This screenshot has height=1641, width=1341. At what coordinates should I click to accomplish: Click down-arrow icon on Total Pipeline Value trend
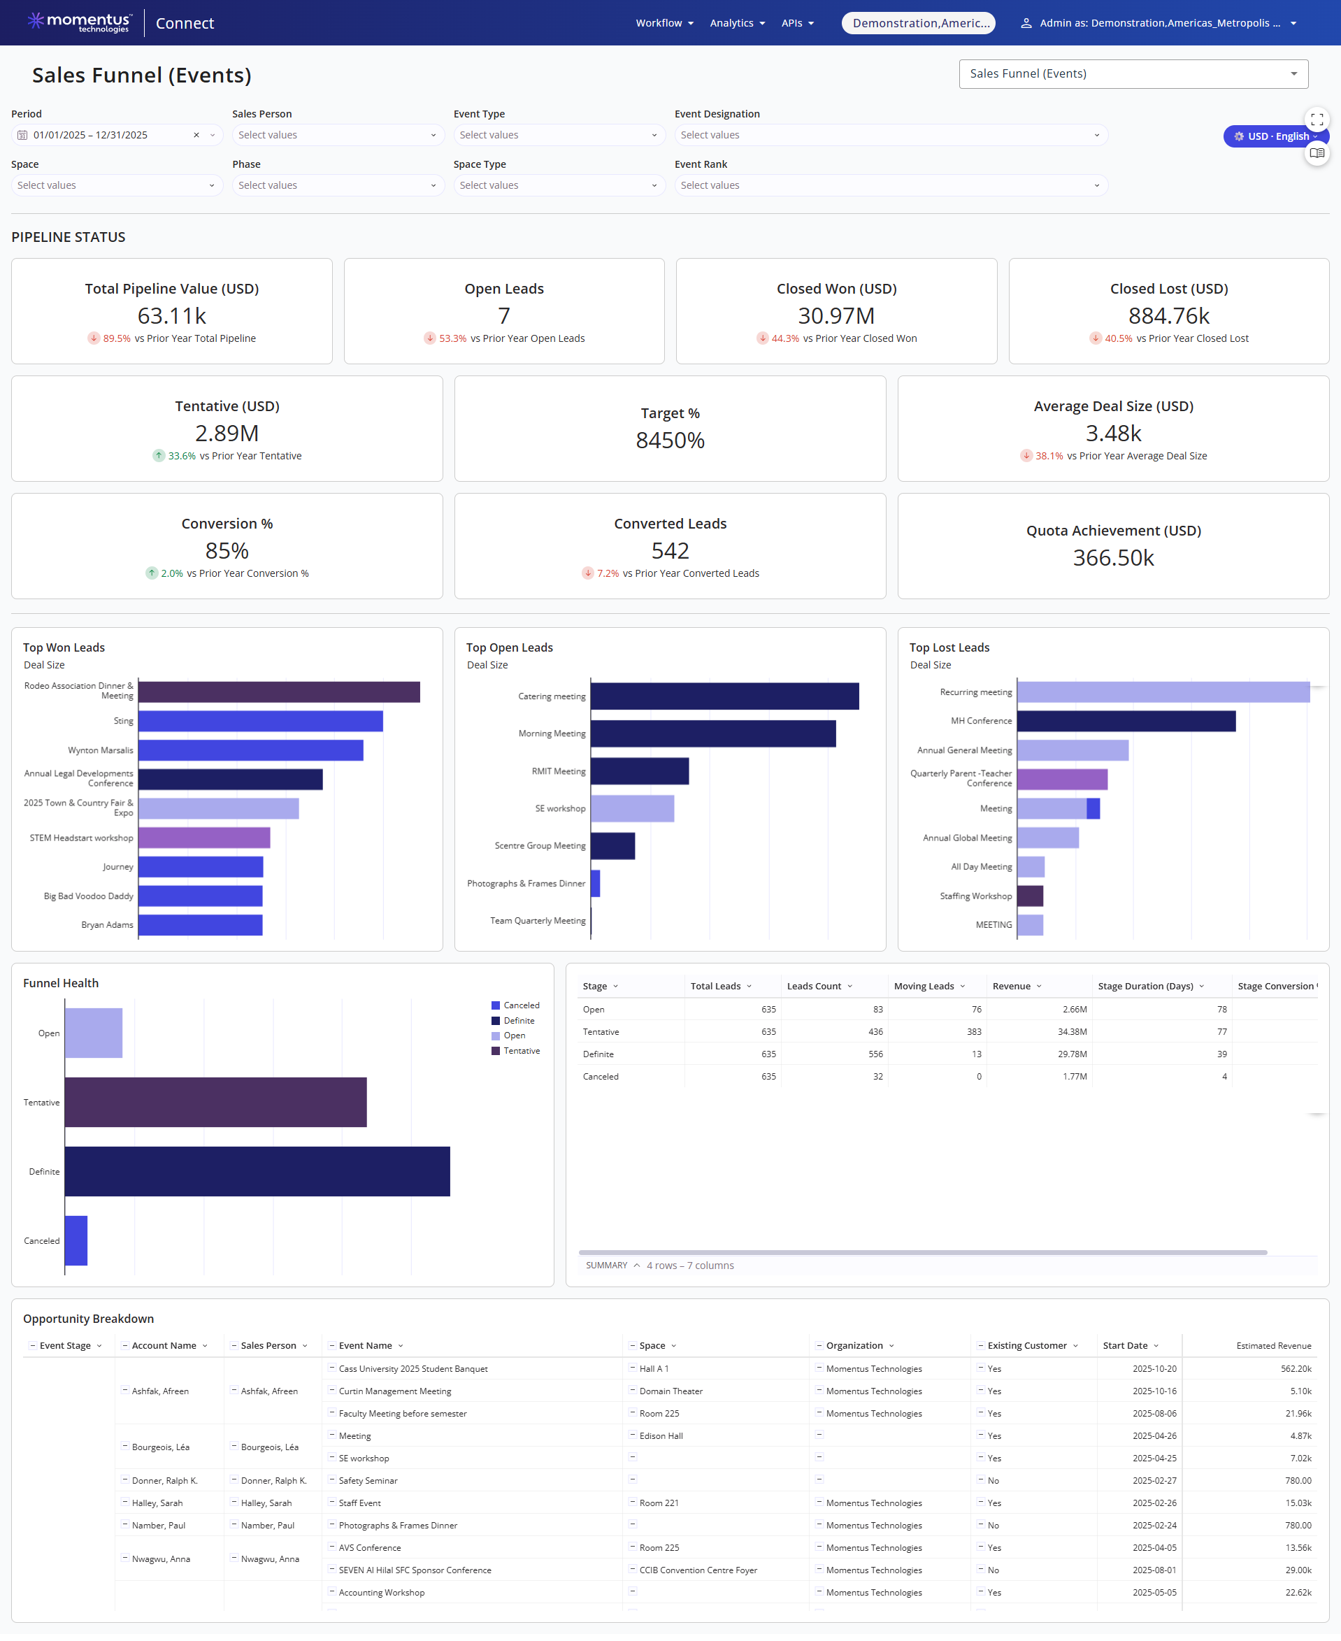coord(94,338)
